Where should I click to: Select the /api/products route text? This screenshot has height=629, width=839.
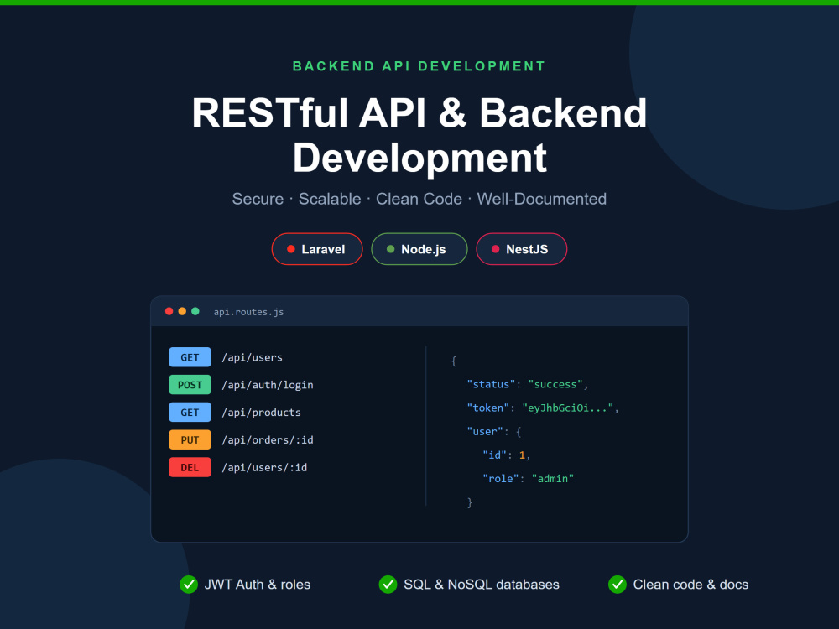click(261, 413)
